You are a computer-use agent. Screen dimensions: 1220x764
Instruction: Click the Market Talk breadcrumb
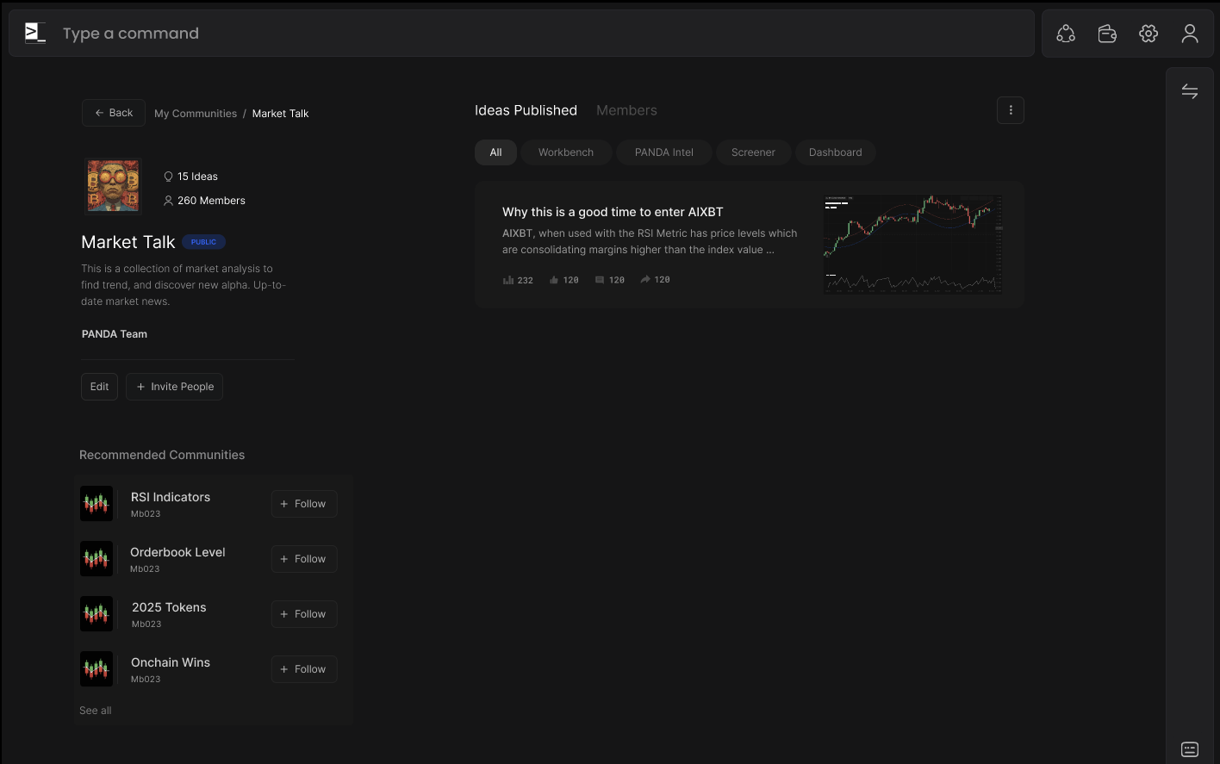coord(280,114)
